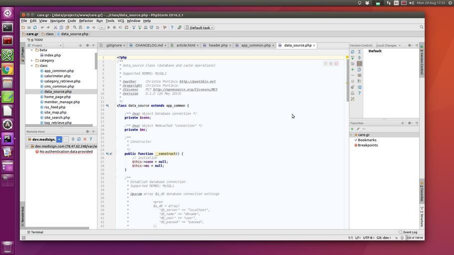This screenshot has width=454, height=255.
Task: Click the Undo arrow in main toolbar
Action: click(42, 28)
